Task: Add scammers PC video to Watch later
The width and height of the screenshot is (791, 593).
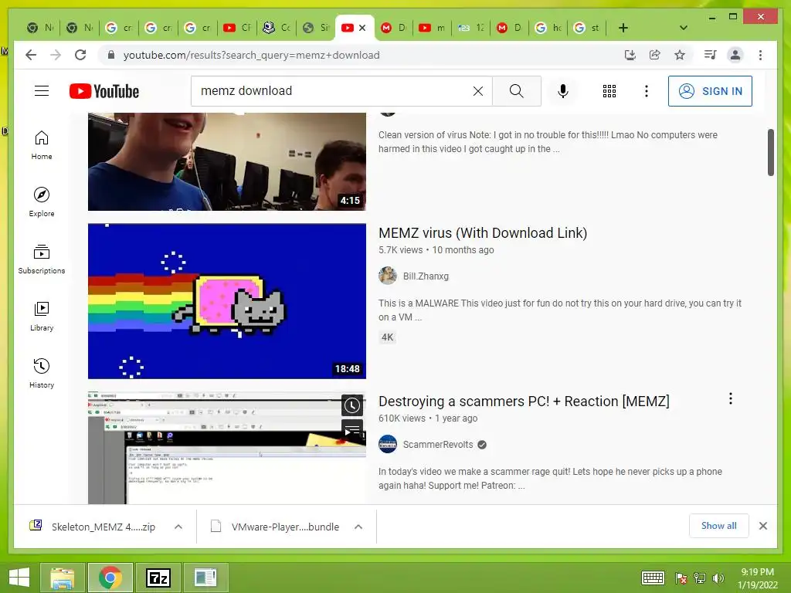Action: click(x=352, y=405)
